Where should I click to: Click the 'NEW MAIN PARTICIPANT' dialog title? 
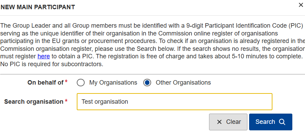(x=38, y=7)
